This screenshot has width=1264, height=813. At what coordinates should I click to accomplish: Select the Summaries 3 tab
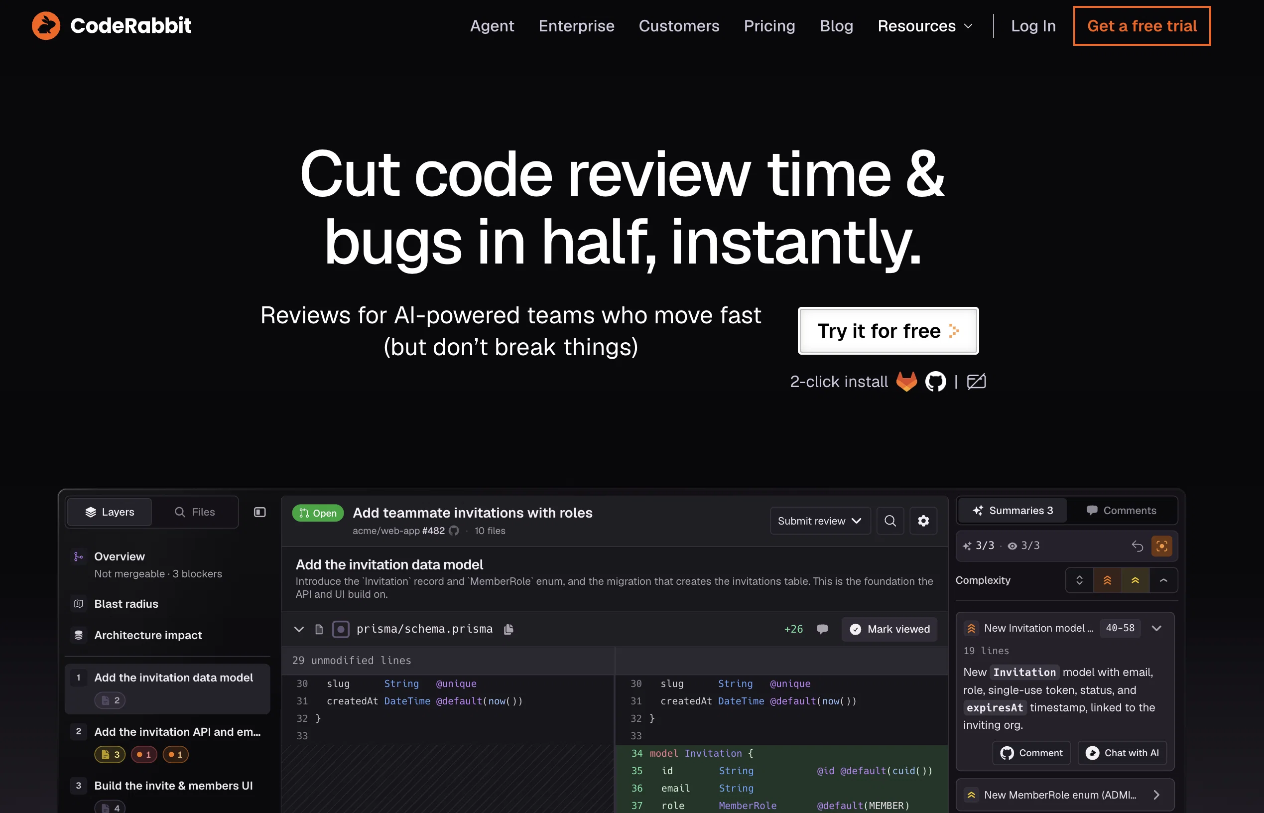coord(1012,511)
